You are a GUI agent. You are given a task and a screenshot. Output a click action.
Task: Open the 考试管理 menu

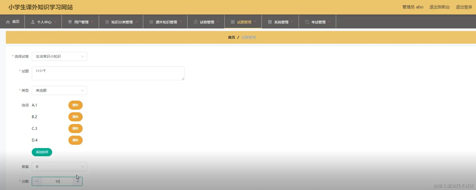[x=318, y=22]
